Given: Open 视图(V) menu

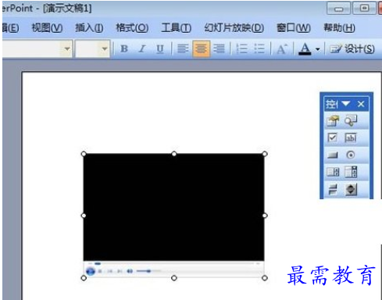Looking at the screenshot, I should [x=47, y=27].
